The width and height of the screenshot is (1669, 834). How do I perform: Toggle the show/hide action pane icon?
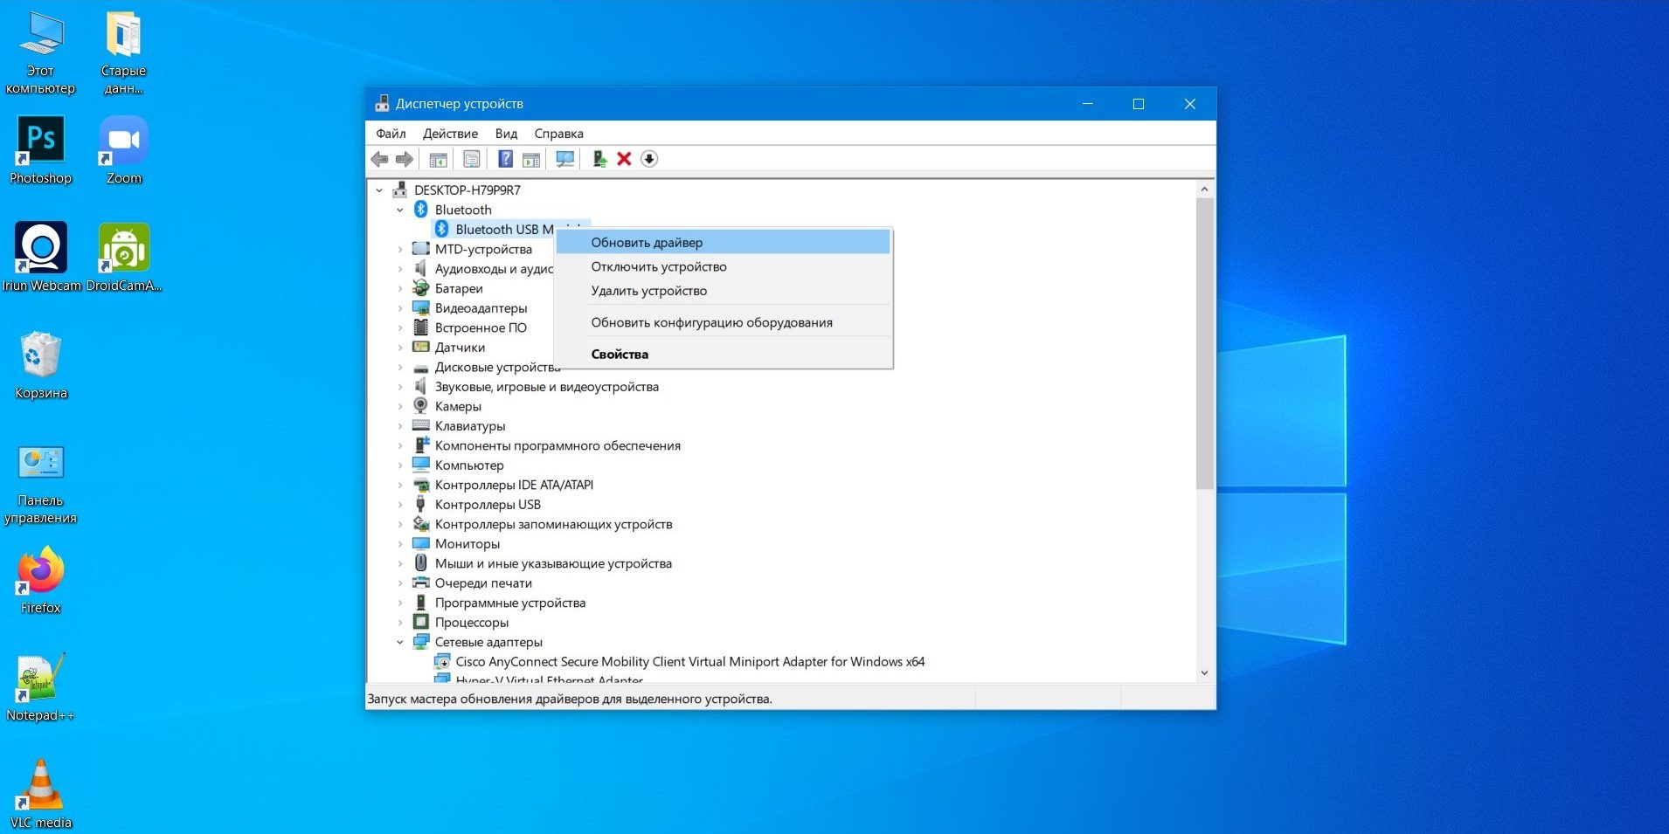click(x=530, y=159)
